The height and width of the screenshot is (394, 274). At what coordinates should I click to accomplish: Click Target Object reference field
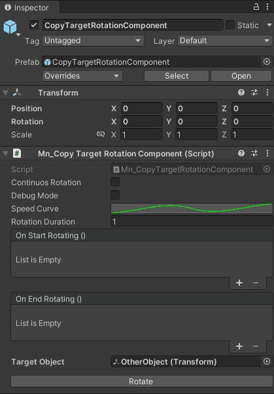(186, 361)
